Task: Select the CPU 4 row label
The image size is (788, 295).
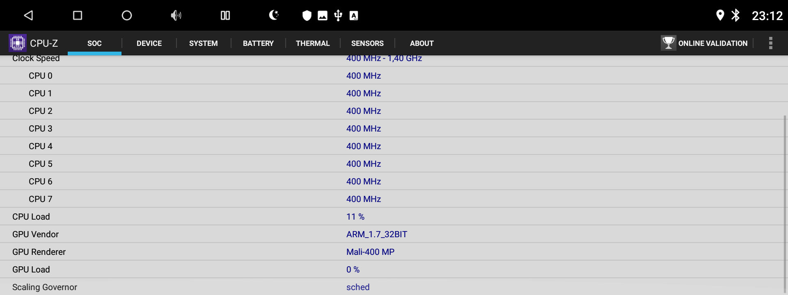Action: coord(41,146)
